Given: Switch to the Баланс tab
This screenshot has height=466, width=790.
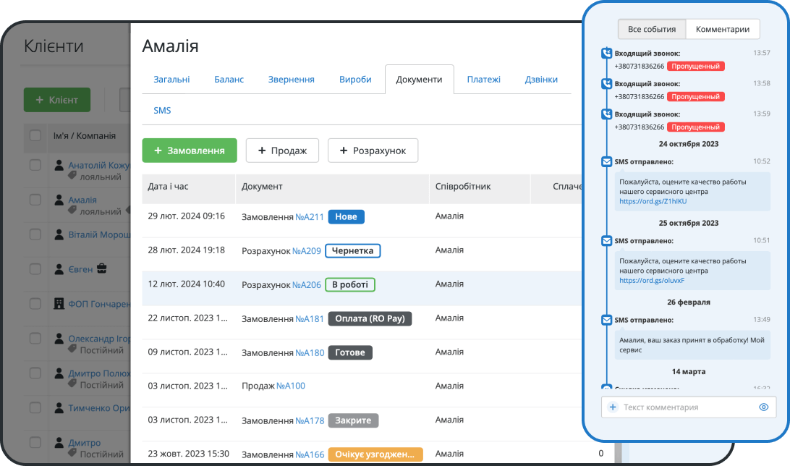Looking at the screenshot, I should point(229,80).
